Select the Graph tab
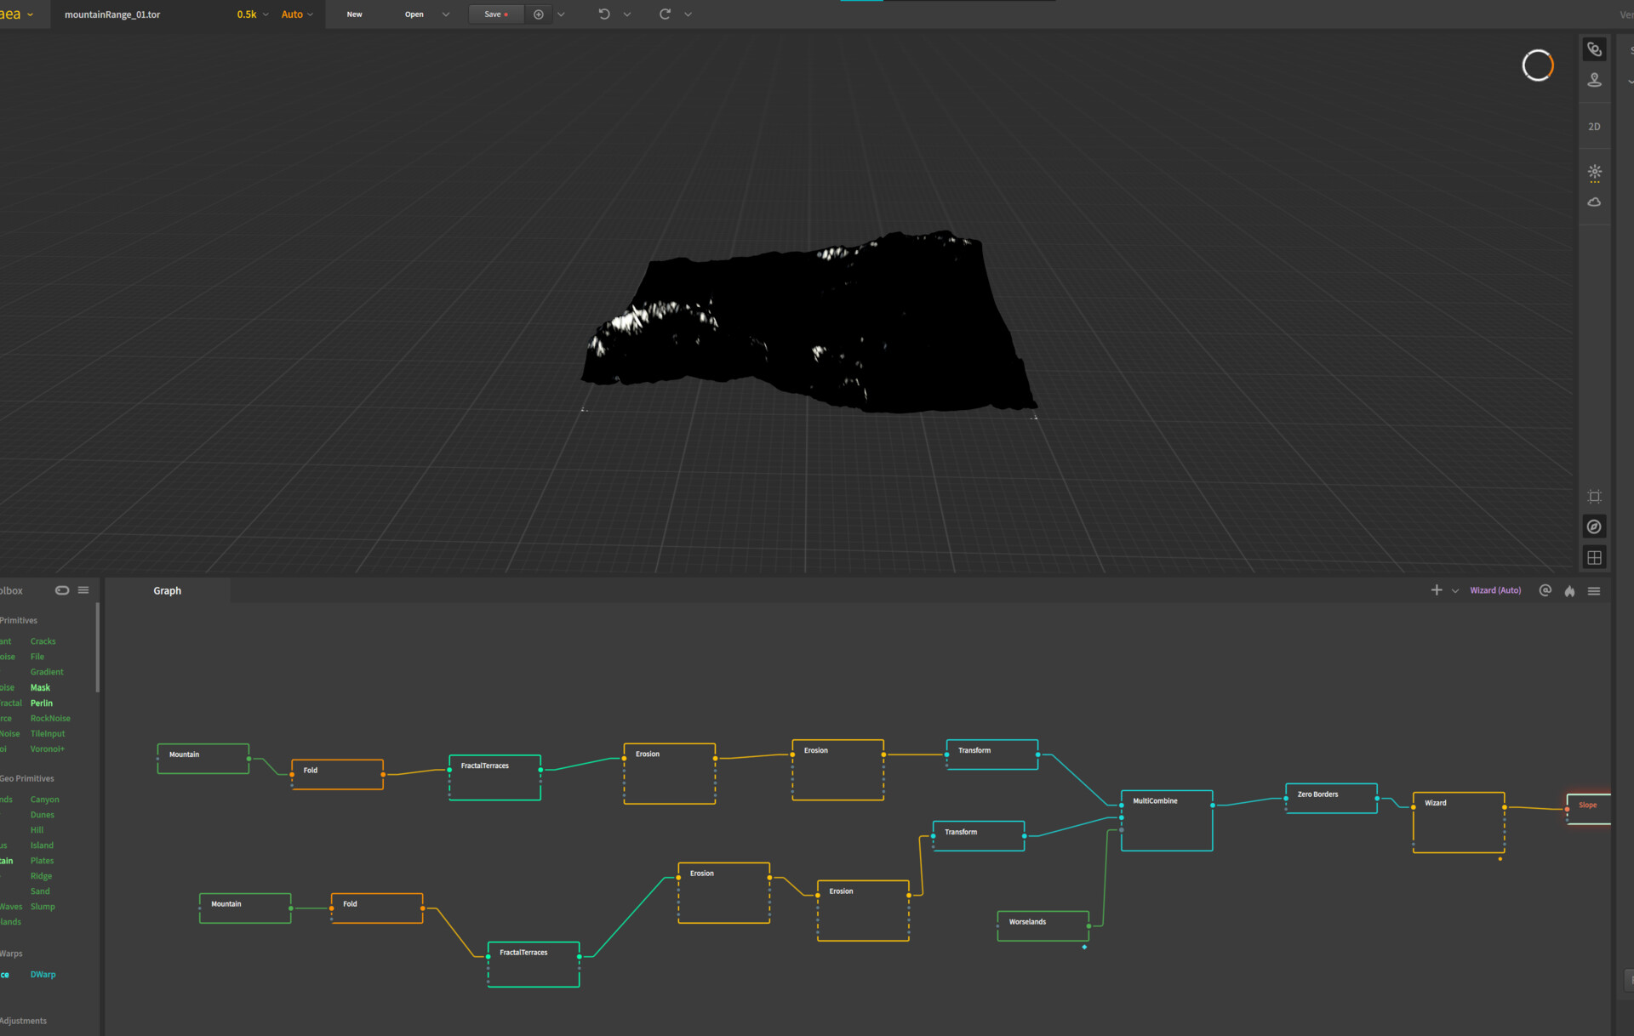 (167, 591)
